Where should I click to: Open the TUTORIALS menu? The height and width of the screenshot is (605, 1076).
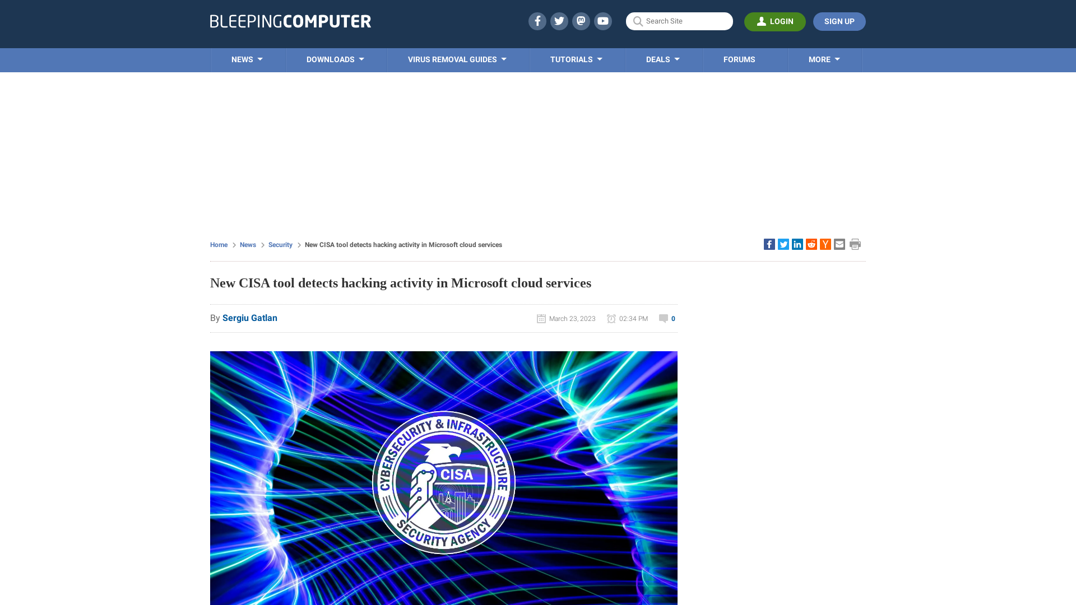click(x=577, y=60)
